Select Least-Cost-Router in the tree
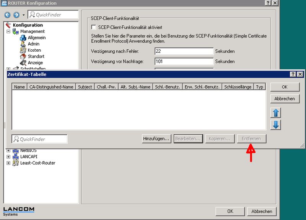The width and height of the screenshot is (306, 220). (x=37, y=163)
